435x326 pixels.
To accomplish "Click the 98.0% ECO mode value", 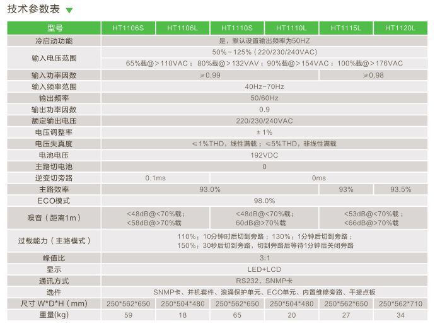I will (x=264, y=201).
